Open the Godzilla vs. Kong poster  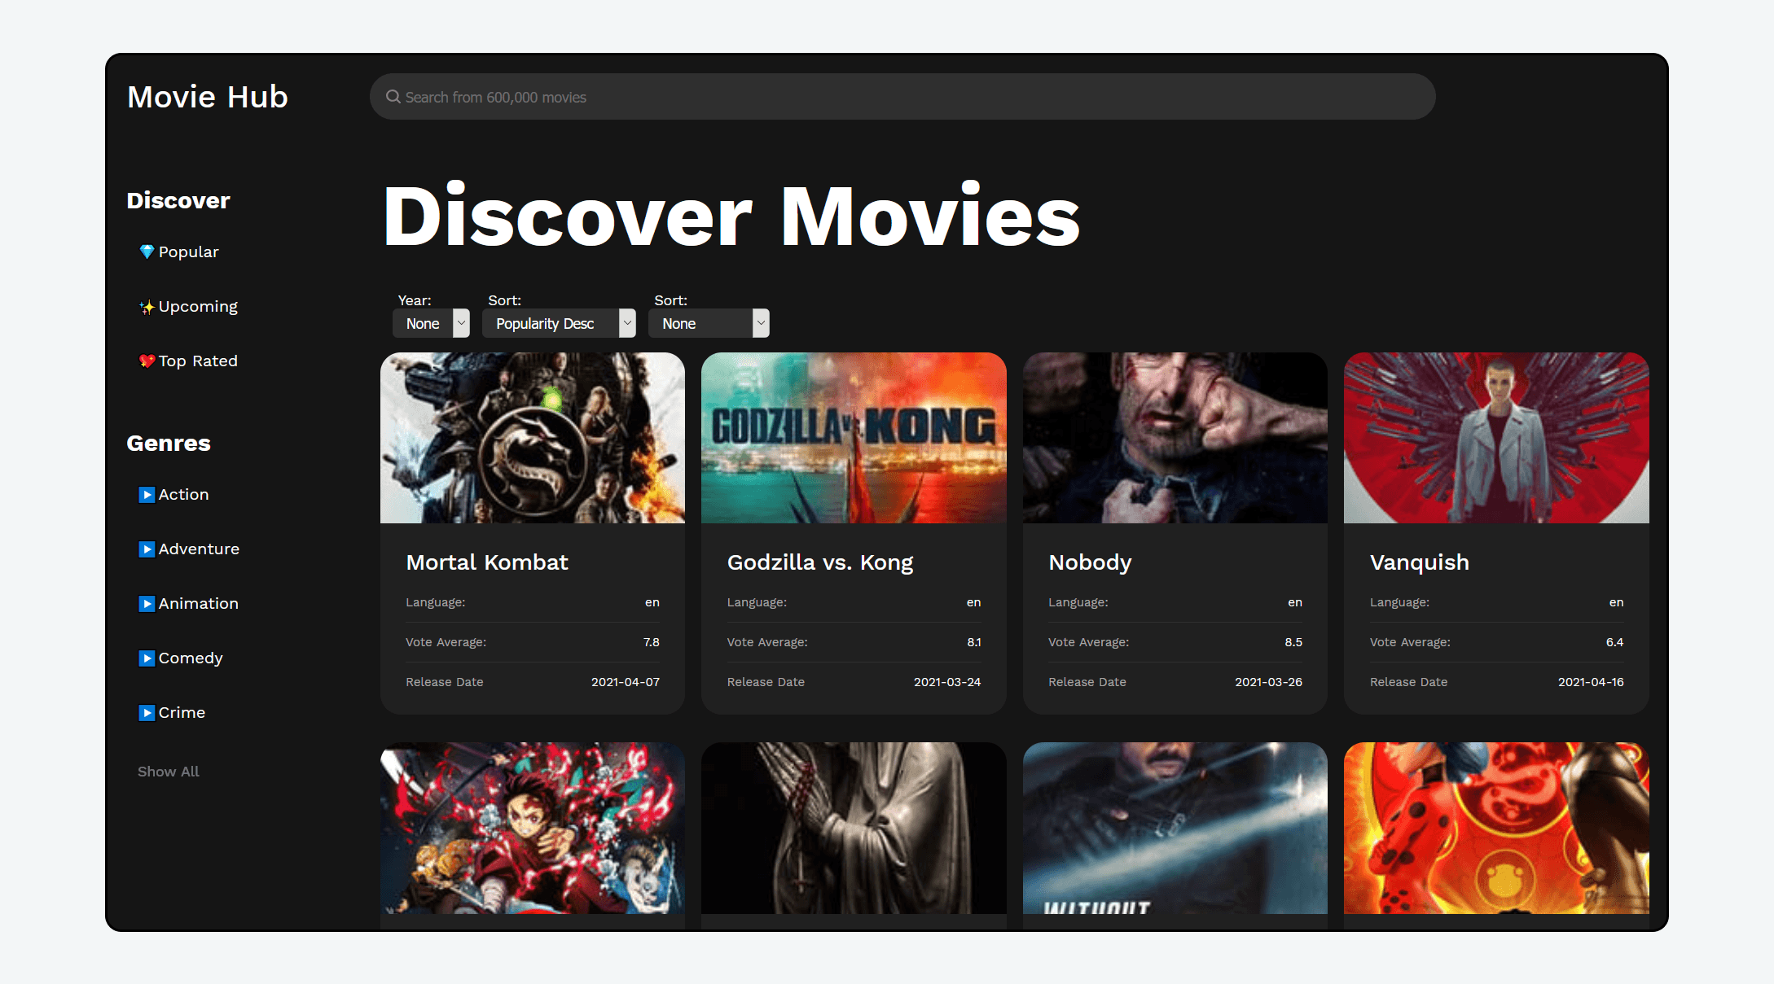(854, 438)
